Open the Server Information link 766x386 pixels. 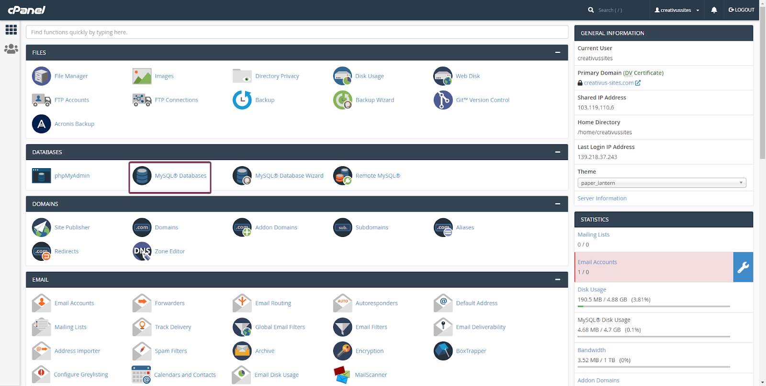click(x=602, y=198)
